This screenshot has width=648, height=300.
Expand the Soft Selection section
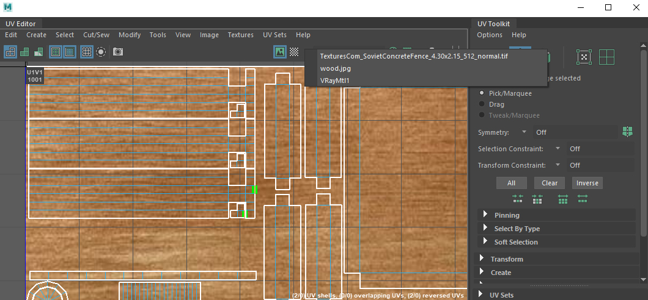[557, 242]
